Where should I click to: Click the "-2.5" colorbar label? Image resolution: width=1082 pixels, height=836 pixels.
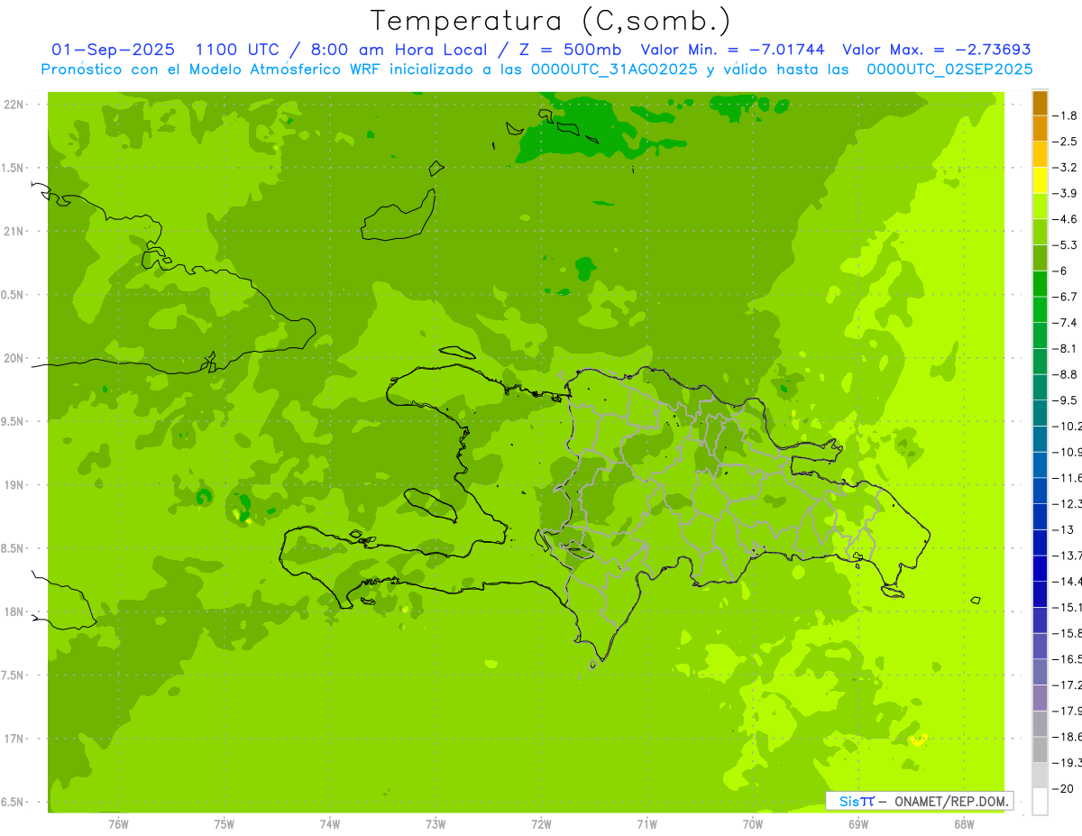[1066, 142]
